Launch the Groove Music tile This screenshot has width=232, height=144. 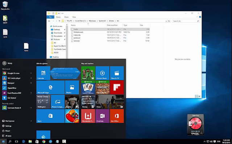point(102,73)
